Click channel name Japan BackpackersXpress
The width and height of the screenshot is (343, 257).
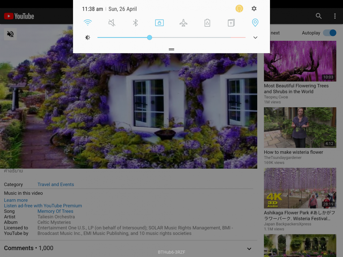click(x=287, y=224)
